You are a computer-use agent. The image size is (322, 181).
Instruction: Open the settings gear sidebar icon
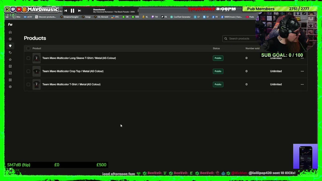pyautogui.click(x=10, y=87)
